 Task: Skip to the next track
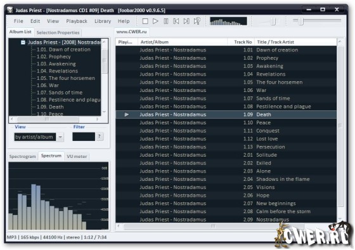click(186, 22)
